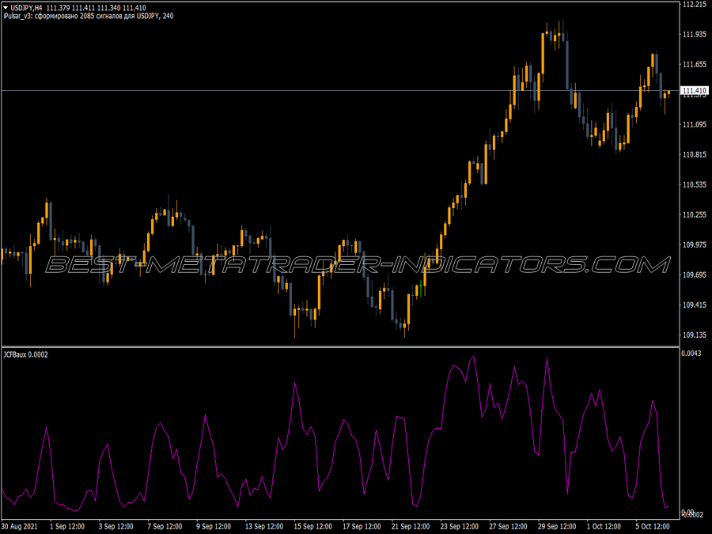
Task: Click the 13 Sep 12:00 time label
Action: (263, 527)
